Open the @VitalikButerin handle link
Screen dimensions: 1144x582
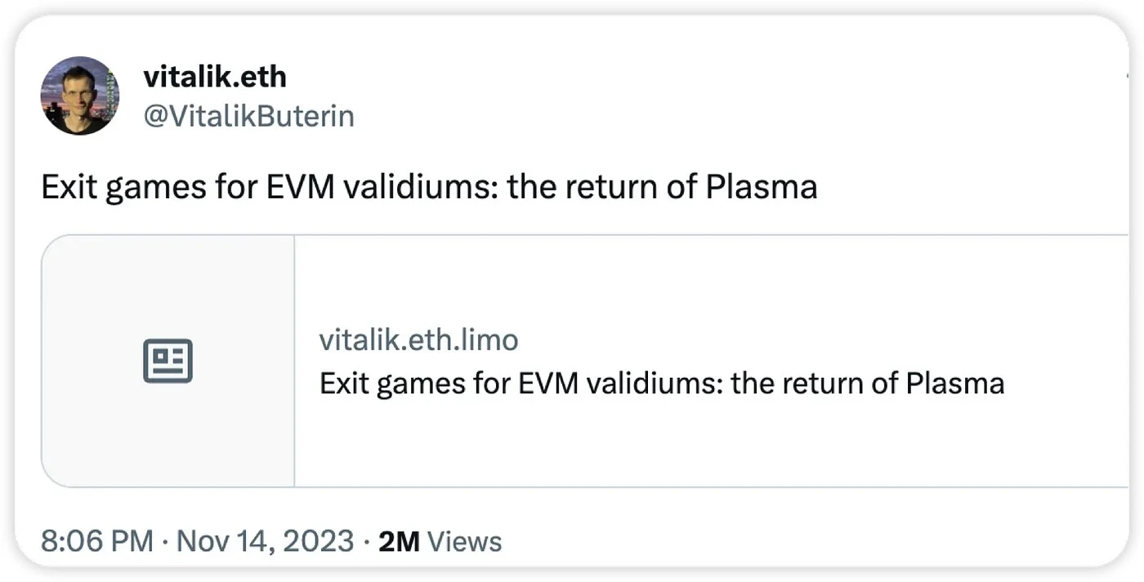[x=248, y=117]
